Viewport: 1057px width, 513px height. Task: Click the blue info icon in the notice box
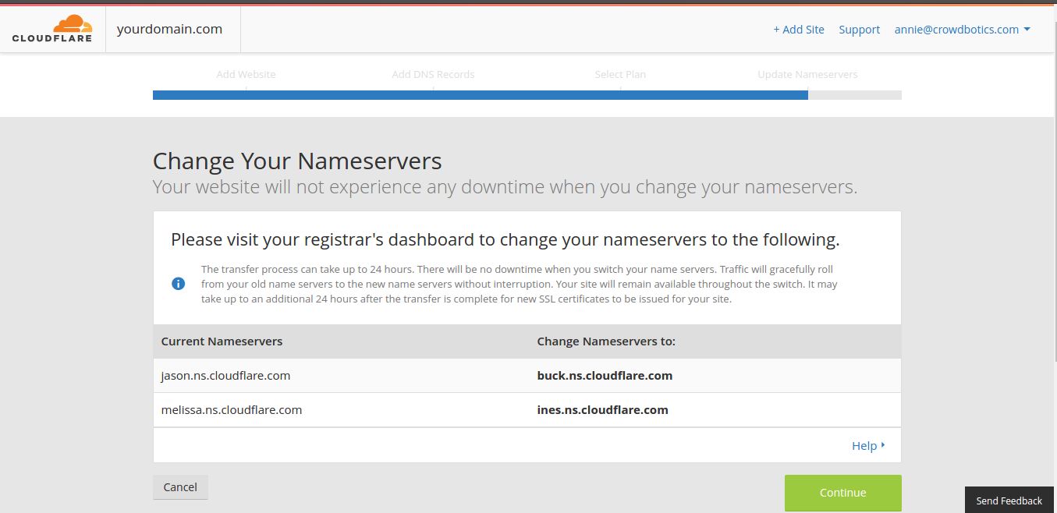pyautogui.click(x=178, y=283)
